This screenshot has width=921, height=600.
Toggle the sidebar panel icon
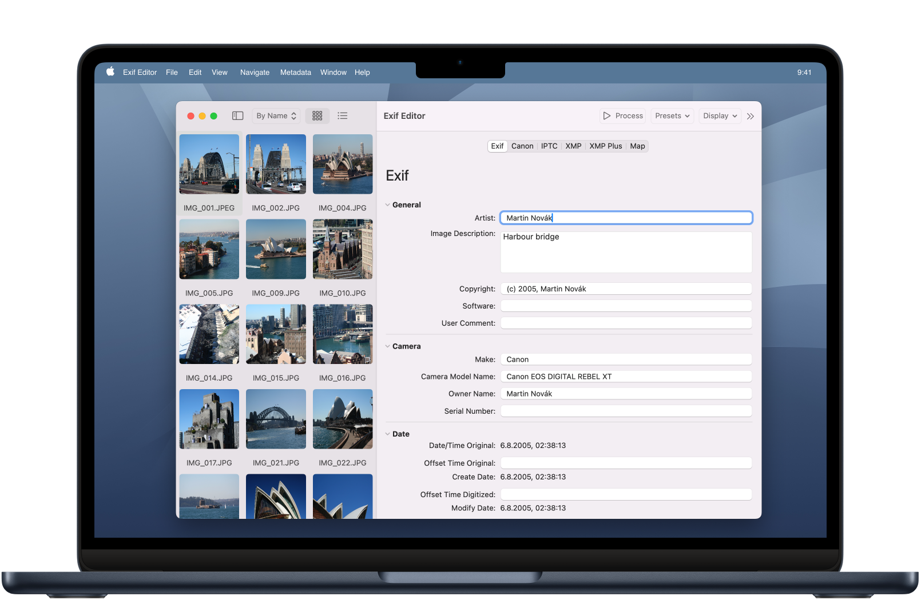[x=237, y=115]
